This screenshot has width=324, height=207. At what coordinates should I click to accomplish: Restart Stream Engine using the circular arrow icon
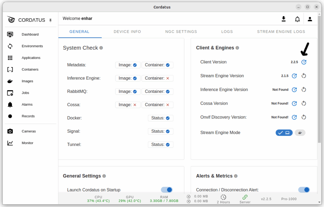tap(304, 76)
